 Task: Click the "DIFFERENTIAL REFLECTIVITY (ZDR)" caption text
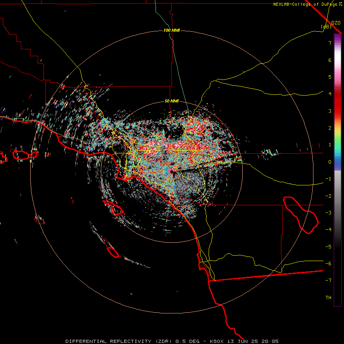[120, 341]
